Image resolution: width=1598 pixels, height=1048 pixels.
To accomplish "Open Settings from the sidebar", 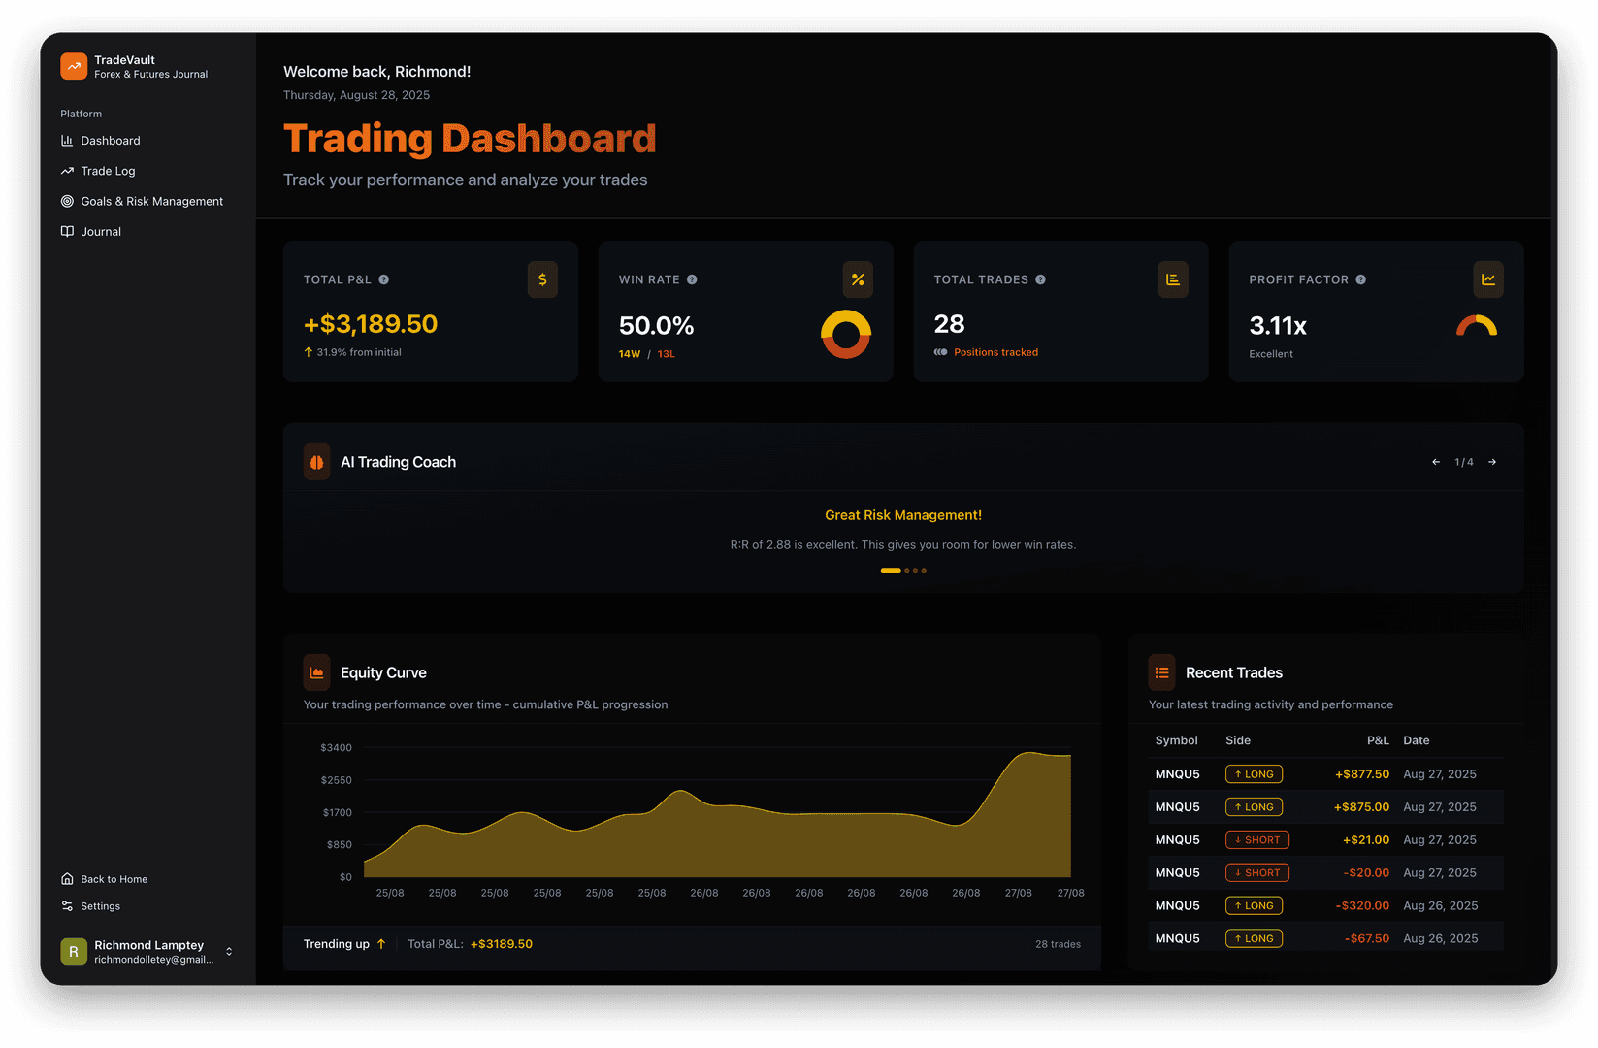I will click(x=100, y=906).
